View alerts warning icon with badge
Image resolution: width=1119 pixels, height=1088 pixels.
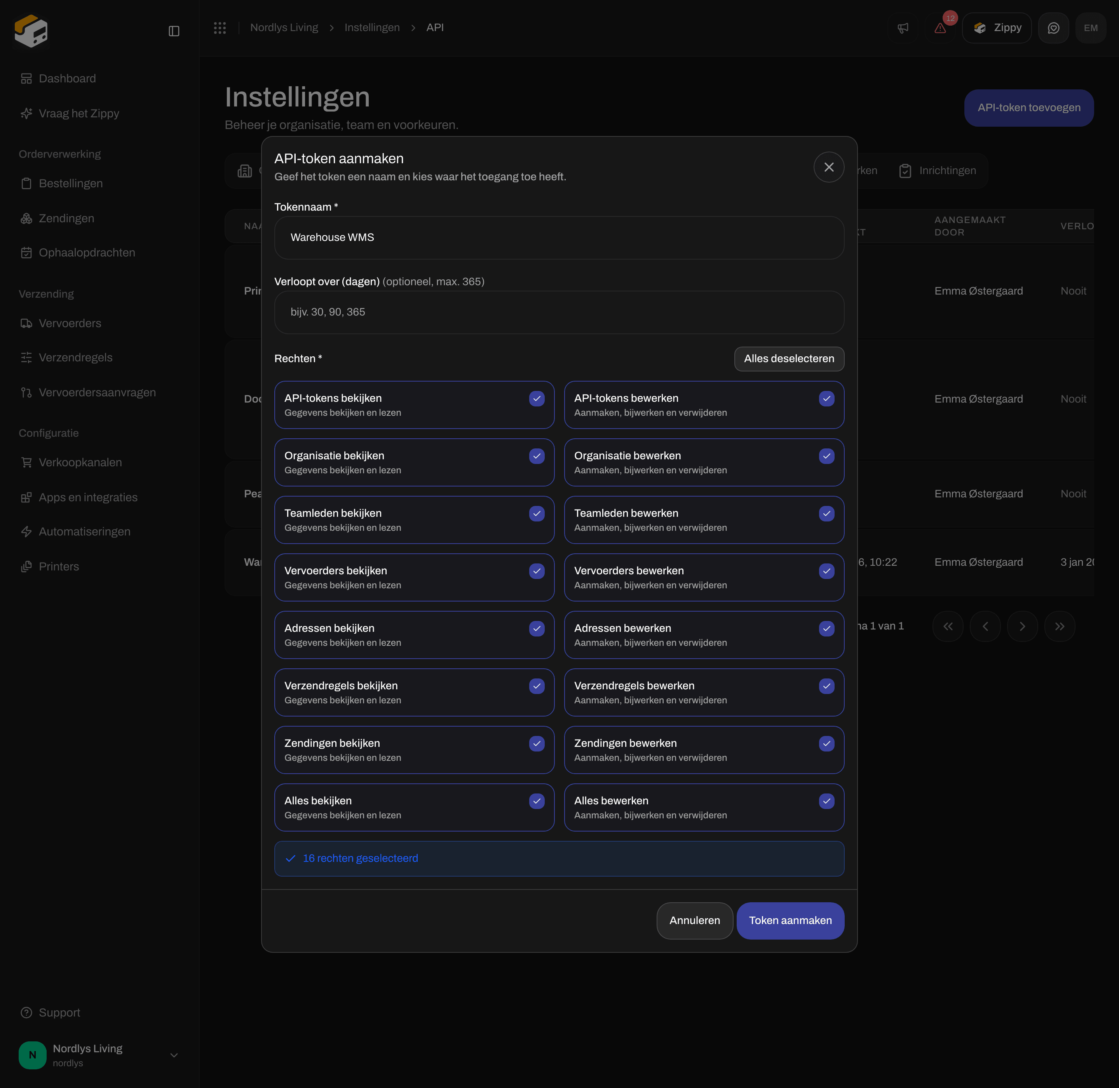(x=940, y=28)
